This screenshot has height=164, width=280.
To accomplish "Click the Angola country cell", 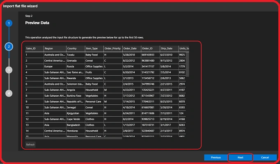I will pyautogui.click(x=76, y=90).
